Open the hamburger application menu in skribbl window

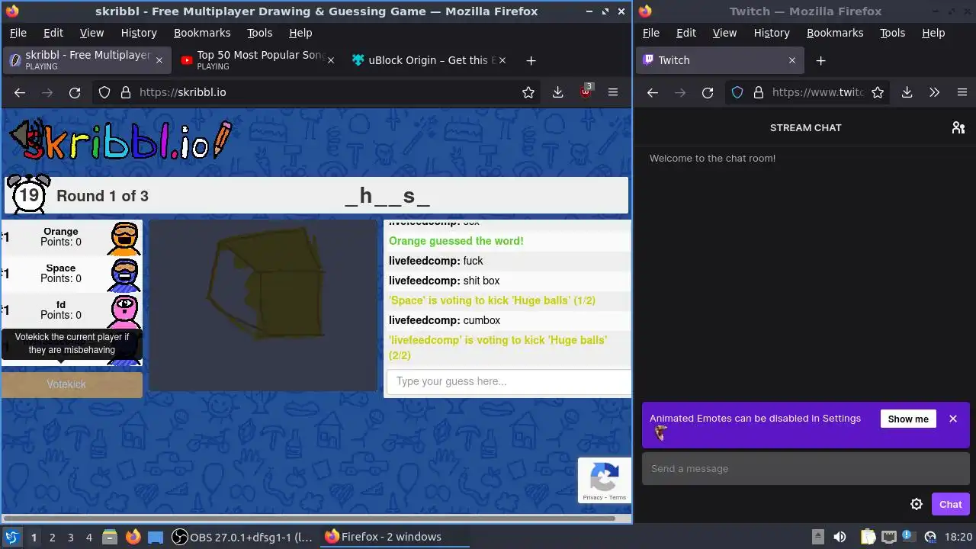coord(613,92)
